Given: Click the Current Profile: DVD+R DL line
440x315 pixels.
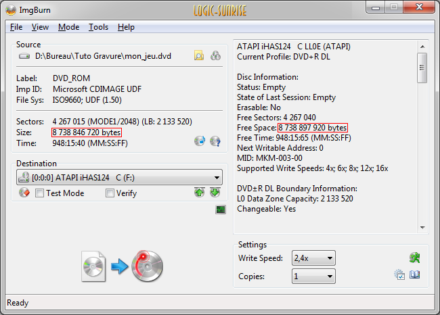Looking at the screenshot, I should (x=284, y=57).
